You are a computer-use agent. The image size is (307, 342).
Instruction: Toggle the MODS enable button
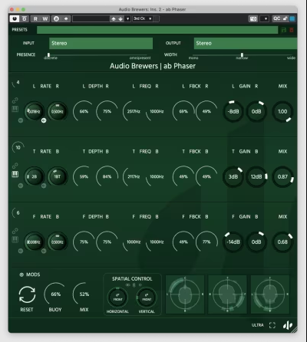pos(21,275)
